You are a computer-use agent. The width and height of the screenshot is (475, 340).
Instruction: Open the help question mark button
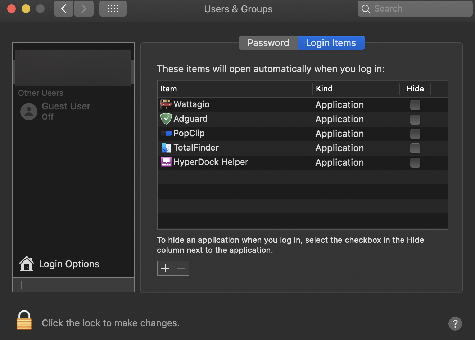(455, 323)
